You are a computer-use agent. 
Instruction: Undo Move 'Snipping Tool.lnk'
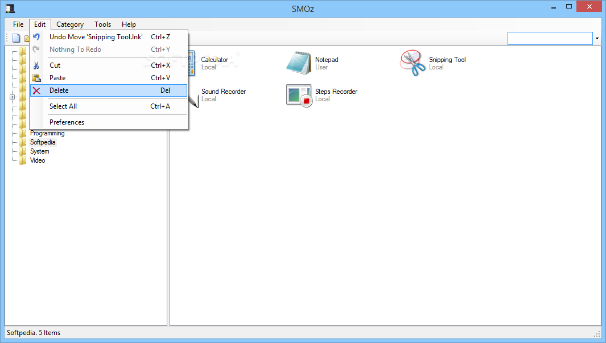[109, 37]
